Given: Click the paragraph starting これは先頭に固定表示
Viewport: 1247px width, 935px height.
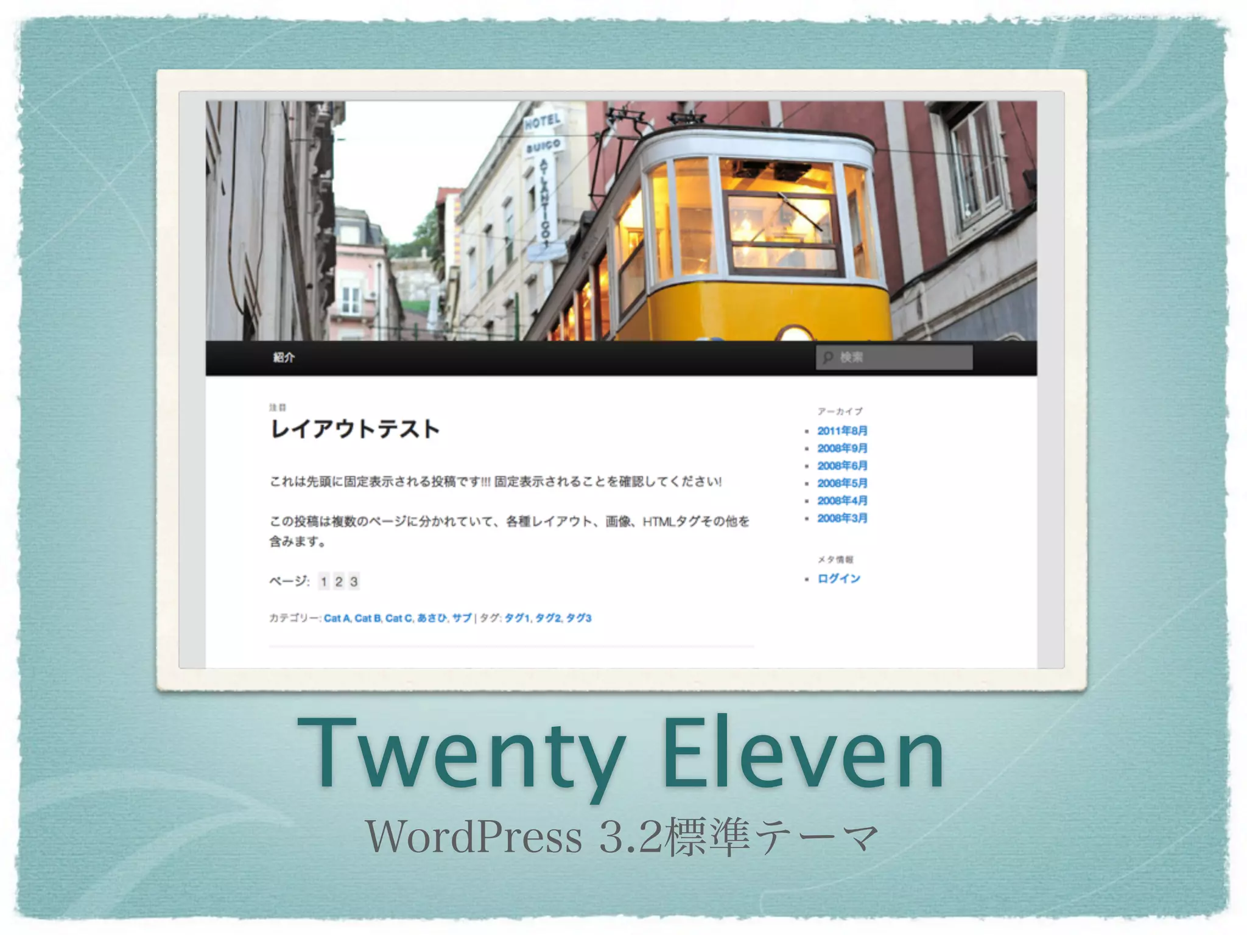Looking at the screenshot, I should pos(496,482).
